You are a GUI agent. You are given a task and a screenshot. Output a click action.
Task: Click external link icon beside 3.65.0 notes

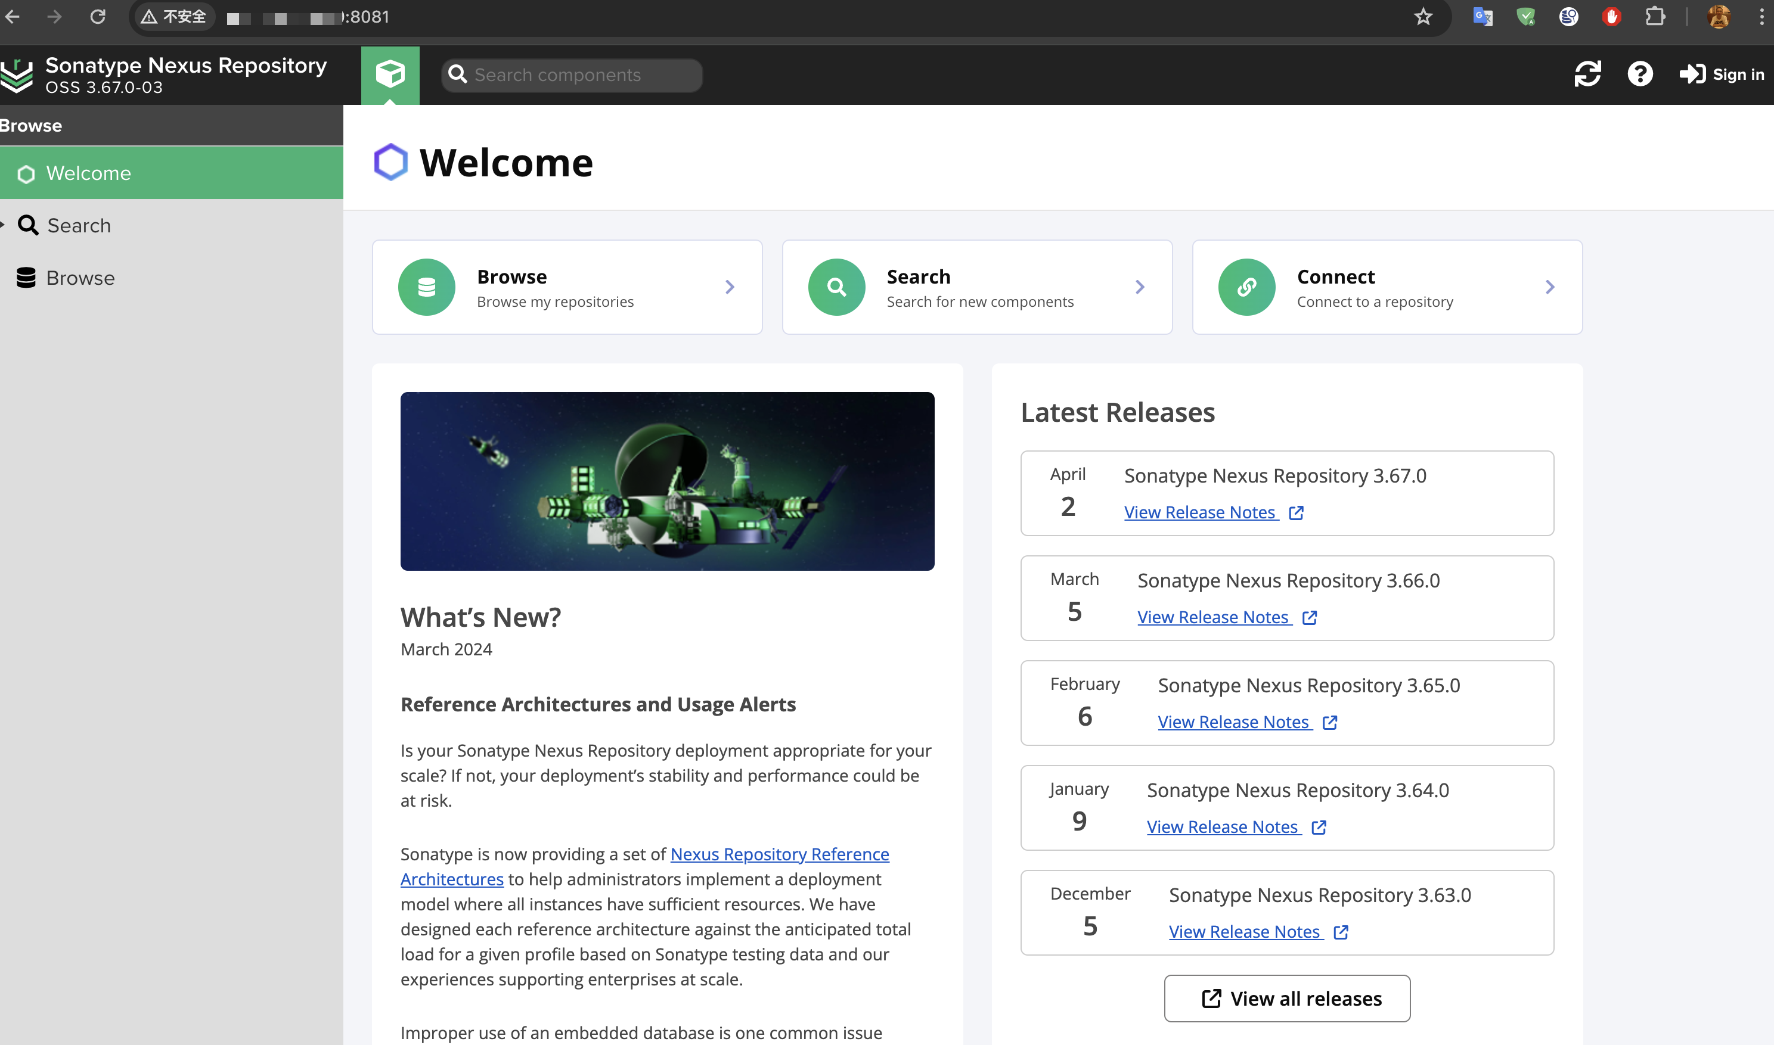[x=1330, y=723]
